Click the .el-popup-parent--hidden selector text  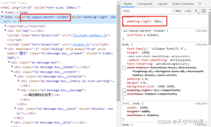[x=144, y=31]
